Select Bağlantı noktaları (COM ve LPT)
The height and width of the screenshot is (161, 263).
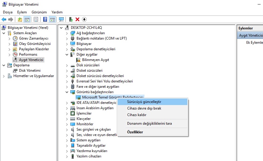[x=102, y=38]
